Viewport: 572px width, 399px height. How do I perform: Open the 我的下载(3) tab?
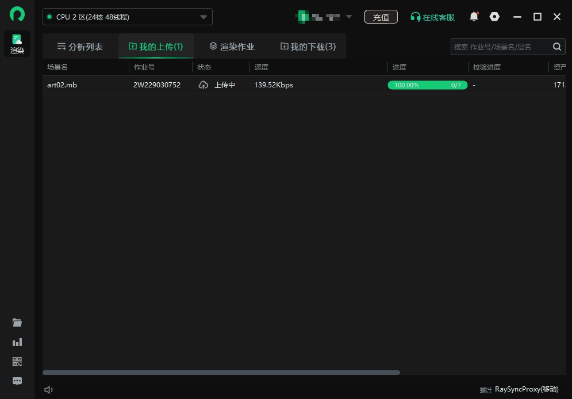pos(308,47)
